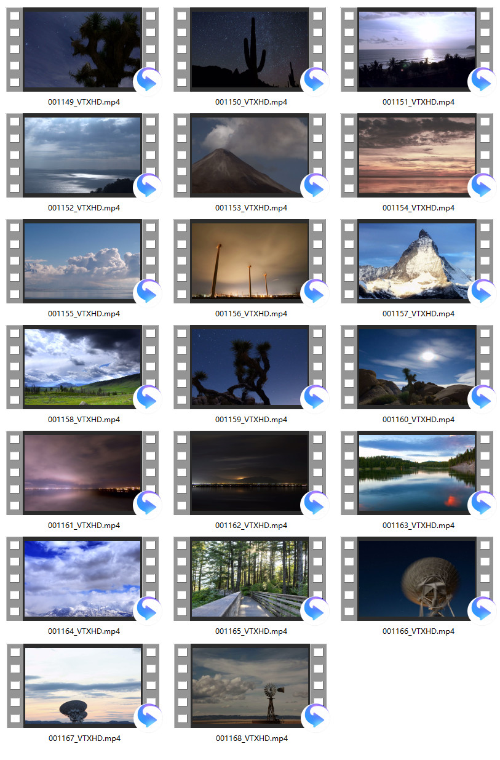Click the player badge icon on 001151_VTXHD.mp4
Viewport: 500px width, 760px height.
coord(482,81)
